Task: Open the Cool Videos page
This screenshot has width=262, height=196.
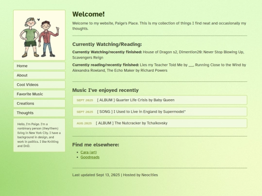Action: point(39,85)
